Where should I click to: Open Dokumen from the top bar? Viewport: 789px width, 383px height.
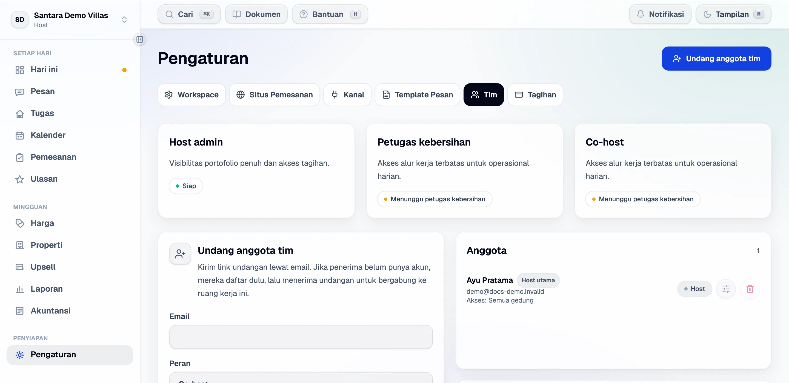pos(256,14)
